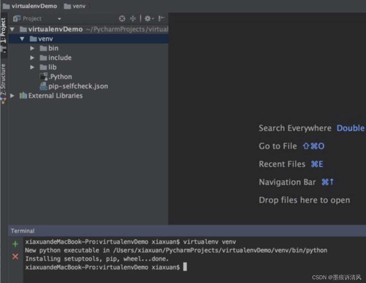
Task: Open the Project view mode dropdown
Action: click(59, 18)
